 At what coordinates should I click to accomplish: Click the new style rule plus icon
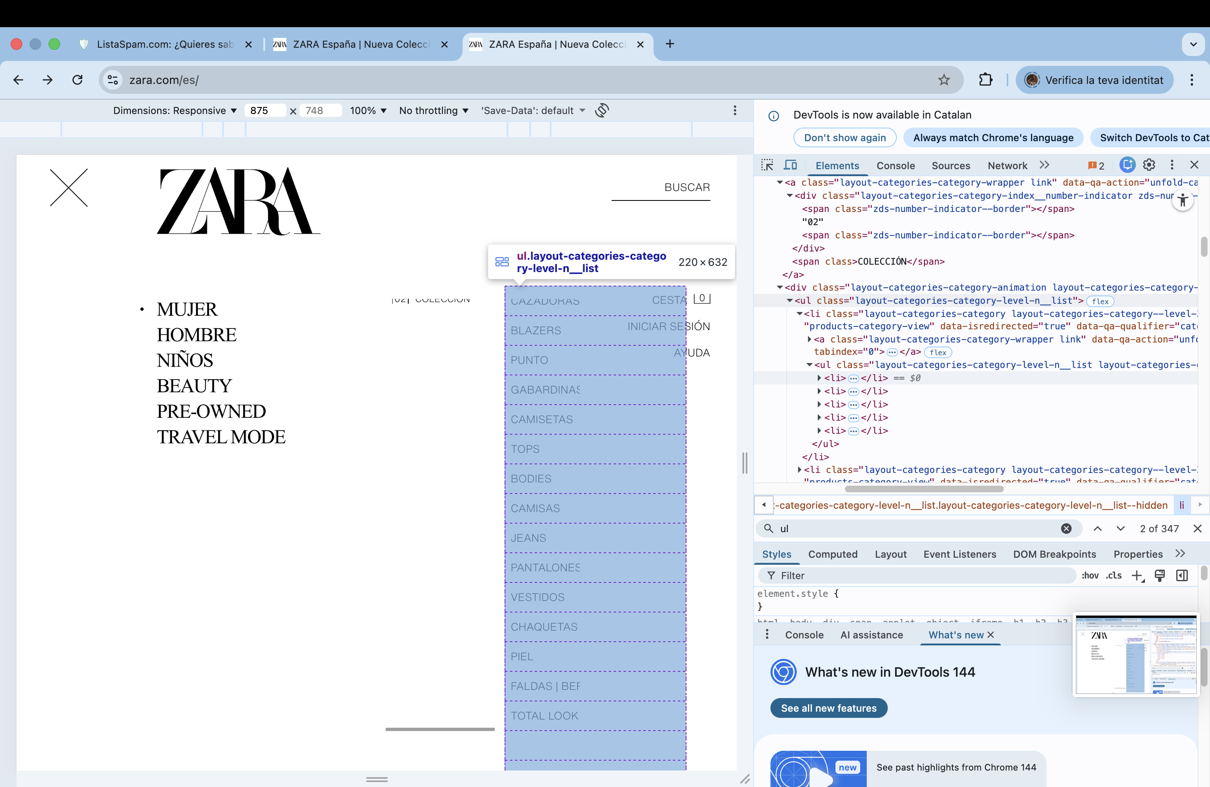point(1137,575)
